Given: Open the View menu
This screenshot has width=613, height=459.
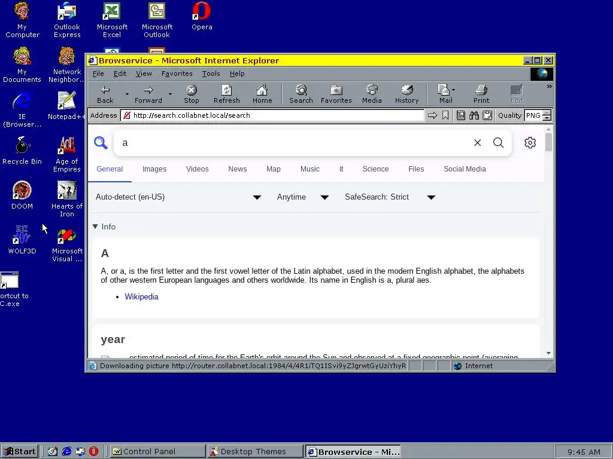Looking at the screenshot, I should click(144, 74).
